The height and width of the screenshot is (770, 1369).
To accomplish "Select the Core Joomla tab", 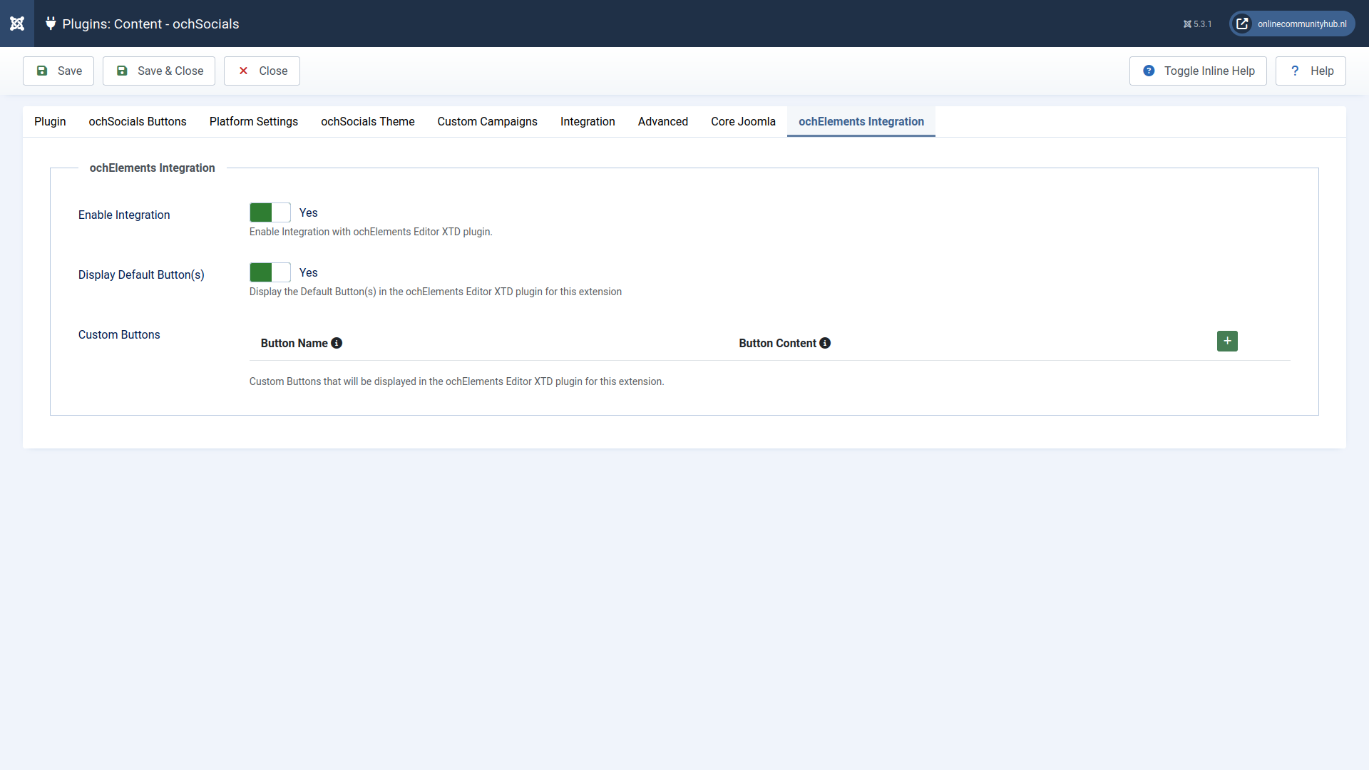I will pyautogui.click(x=743, y=121).
